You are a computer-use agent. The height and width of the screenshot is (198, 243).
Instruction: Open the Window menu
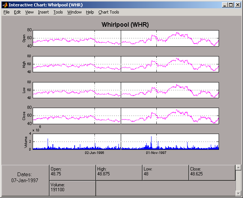tap(74, 12)
